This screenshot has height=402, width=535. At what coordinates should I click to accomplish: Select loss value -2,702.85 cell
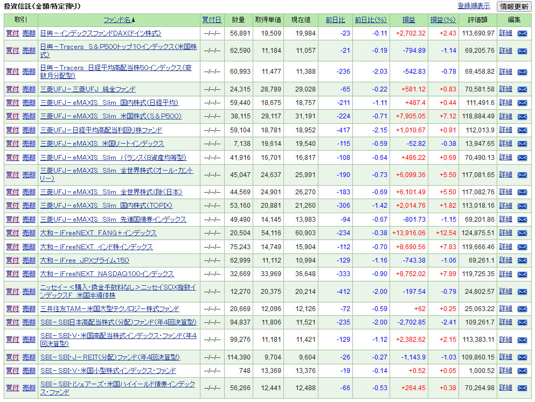click(x=409, y=322)
